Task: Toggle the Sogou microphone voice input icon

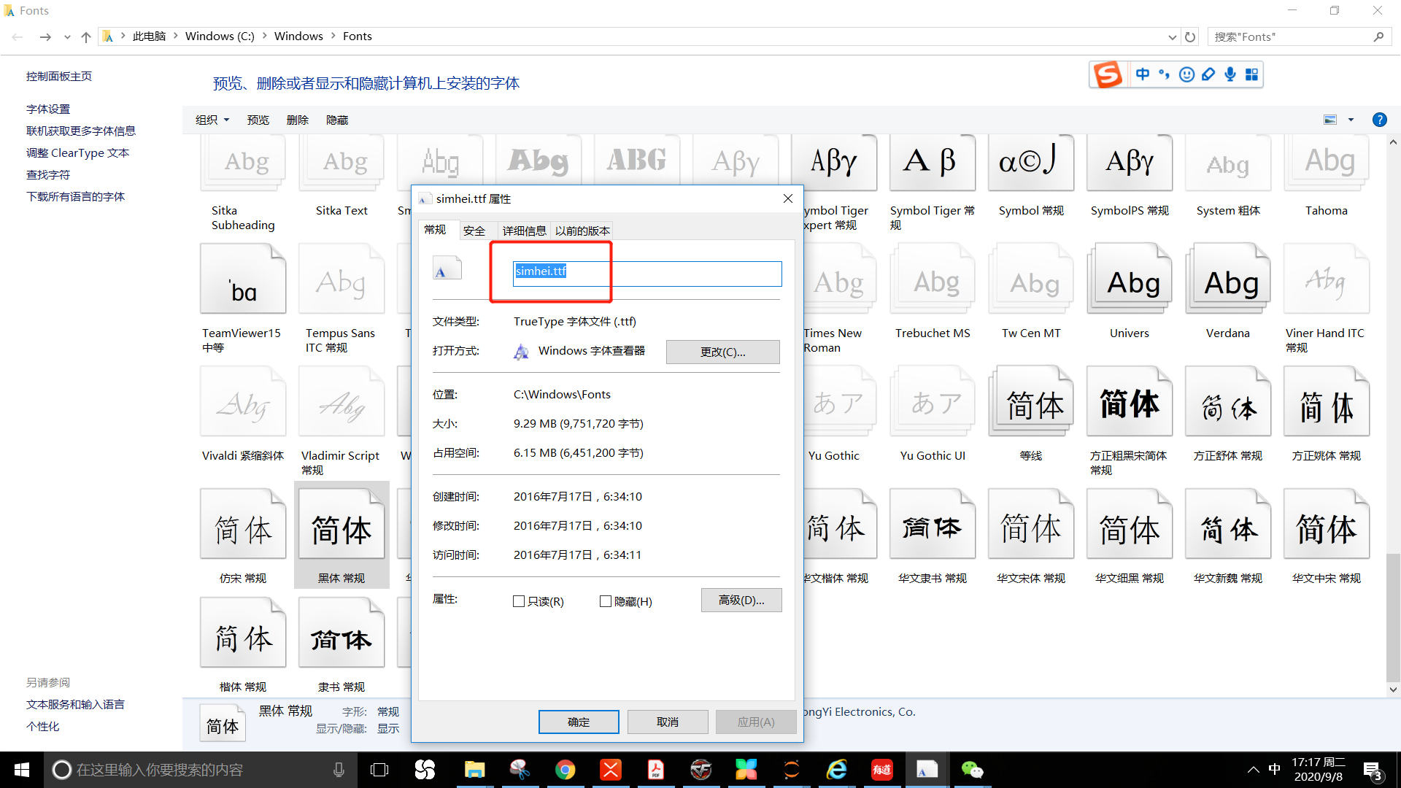Action: point(1230,74)
